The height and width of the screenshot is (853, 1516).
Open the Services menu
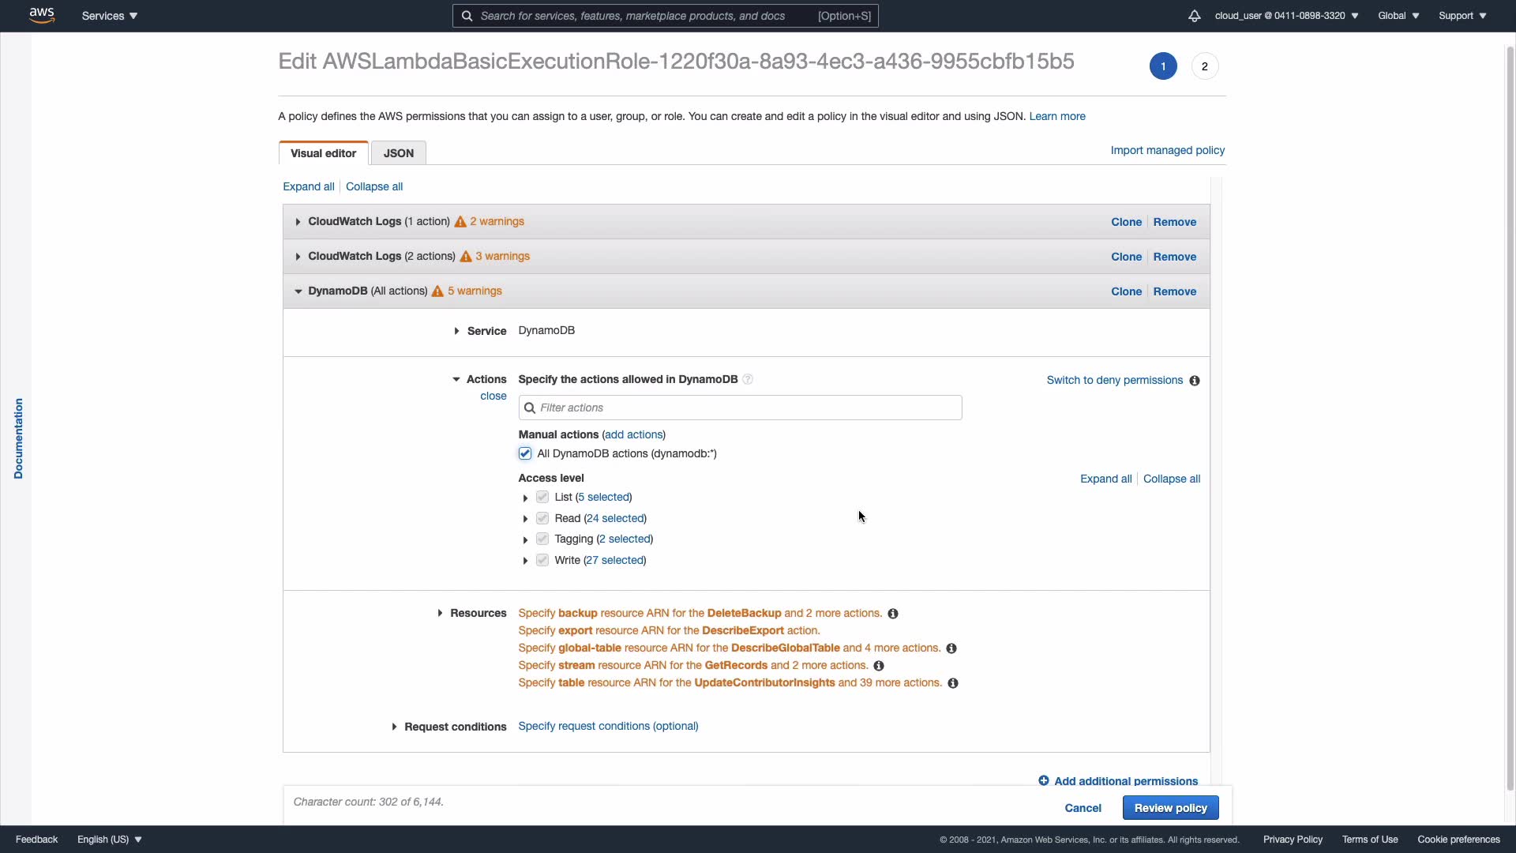(x=110, y=16)
